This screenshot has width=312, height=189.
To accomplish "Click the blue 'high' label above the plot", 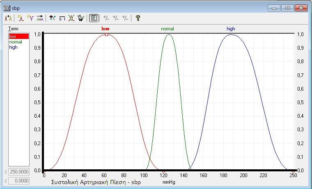I will (x=231, y=29).
